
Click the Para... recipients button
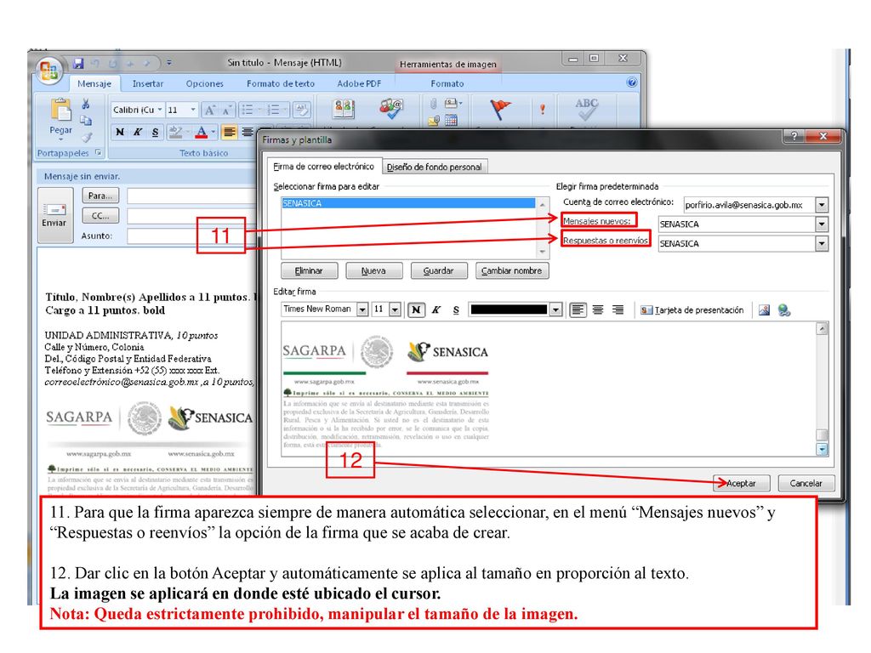[x=100, y=196]
